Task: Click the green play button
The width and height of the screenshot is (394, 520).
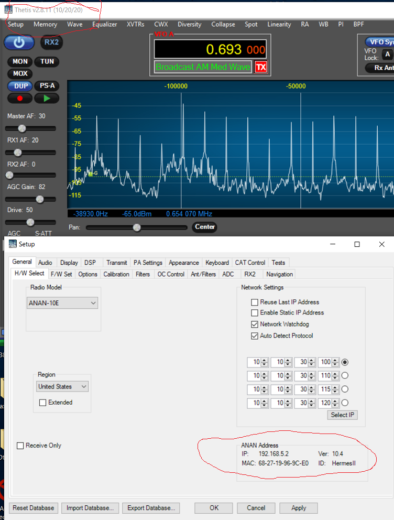Action: pyautogui.click(x=47, y=98)
